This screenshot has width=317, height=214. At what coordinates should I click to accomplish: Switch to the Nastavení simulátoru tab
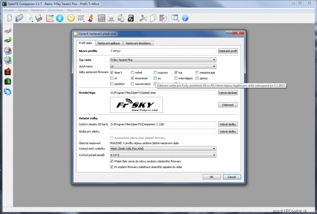pyautogui.click(x=138, y=43)
